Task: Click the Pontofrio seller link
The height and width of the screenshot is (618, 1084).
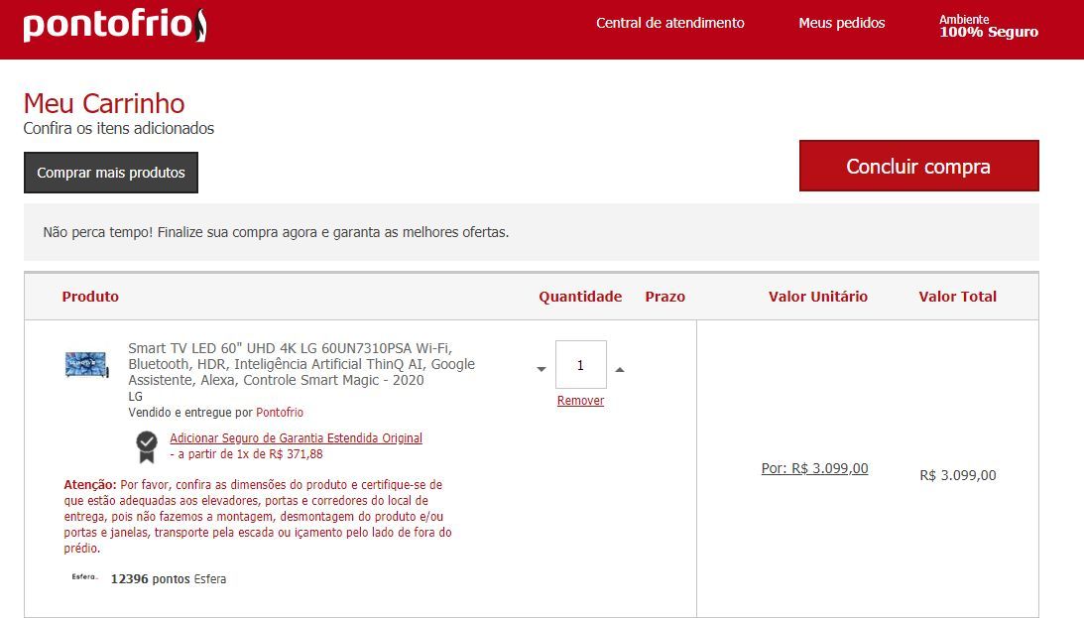Action: point(280,412)
